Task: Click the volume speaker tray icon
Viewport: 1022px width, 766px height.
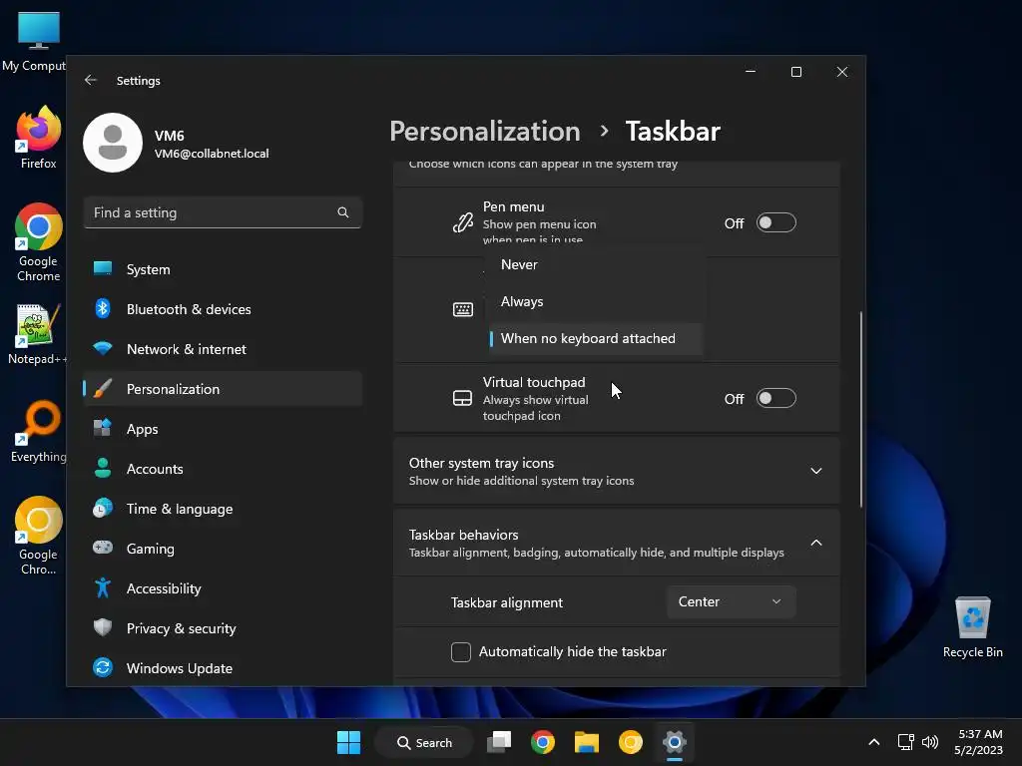Action: 930,742
